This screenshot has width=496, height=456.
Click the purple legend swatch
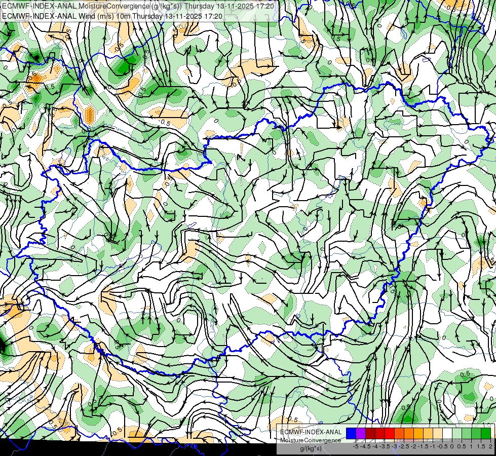(361, 434)
